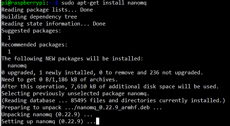
Task: Click the "Unpacking nanomq (0.22.9)" line
Action: pyautogui.click(x=47, y=114)
